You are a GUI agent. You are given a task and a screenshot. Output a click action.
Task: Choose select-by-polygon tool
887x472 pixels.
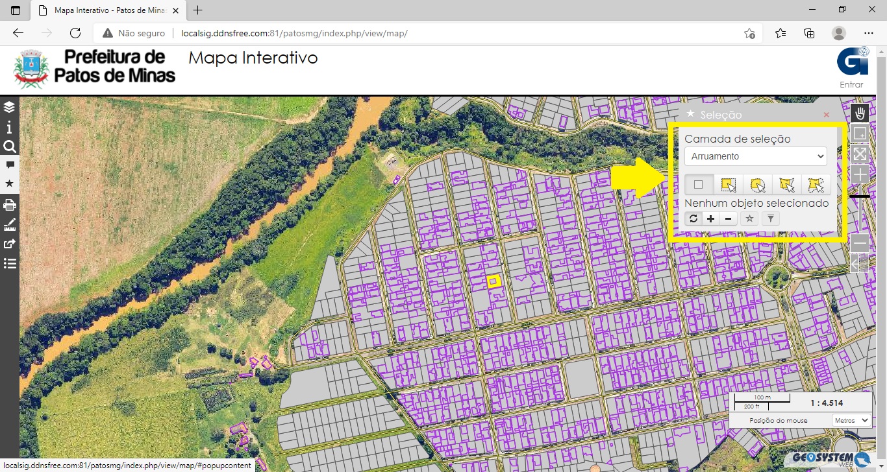786,185
